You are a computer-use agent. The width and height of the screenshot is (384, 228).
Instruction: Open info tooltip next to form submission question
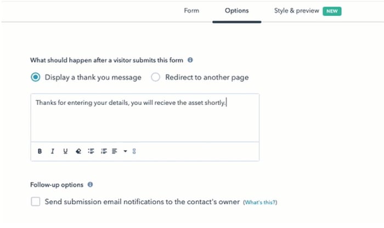(190, 60)
